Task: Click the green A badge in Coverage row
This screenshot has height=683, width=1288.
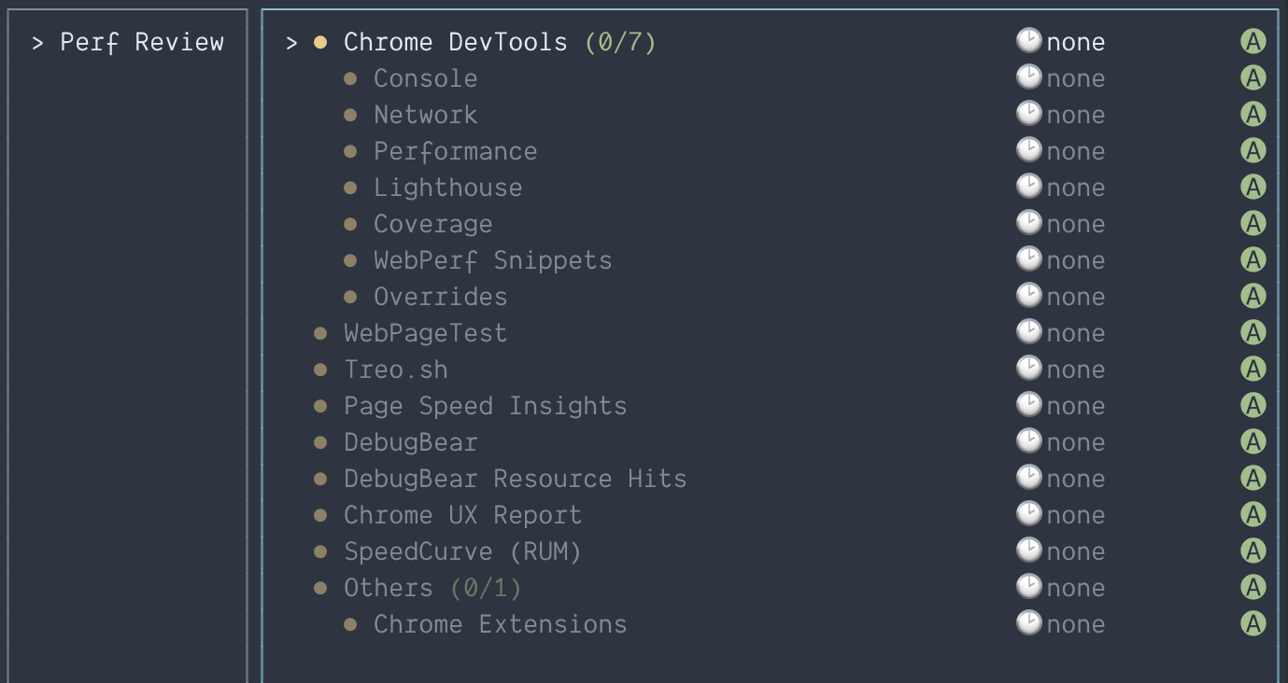Action: pyautogui.click(x=1253, y=224)
